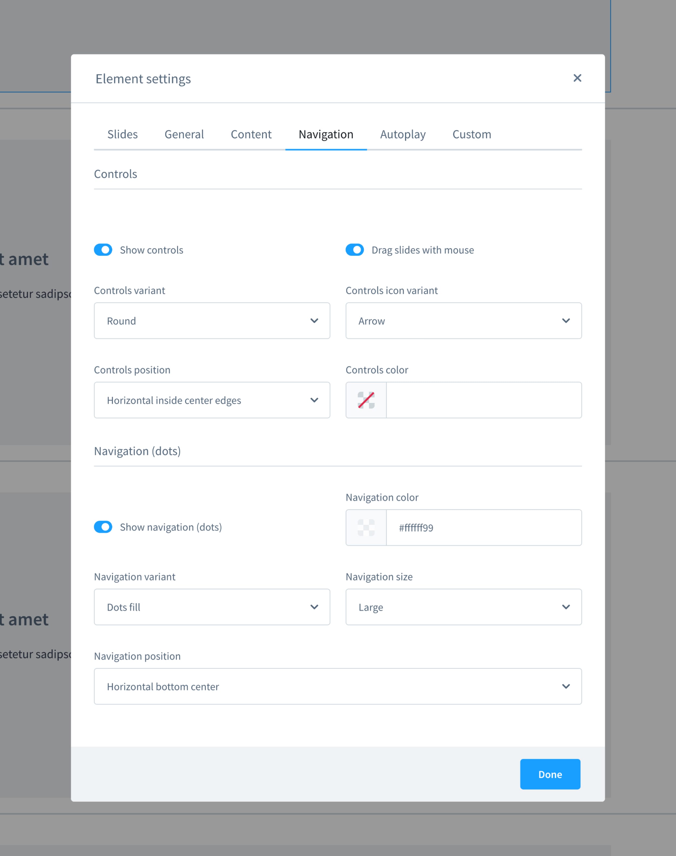Image resolution: width=676 pixels, height=856 pixels.
Task: Turn off Show navigation (dots) switch
Action: click(103, 527)
